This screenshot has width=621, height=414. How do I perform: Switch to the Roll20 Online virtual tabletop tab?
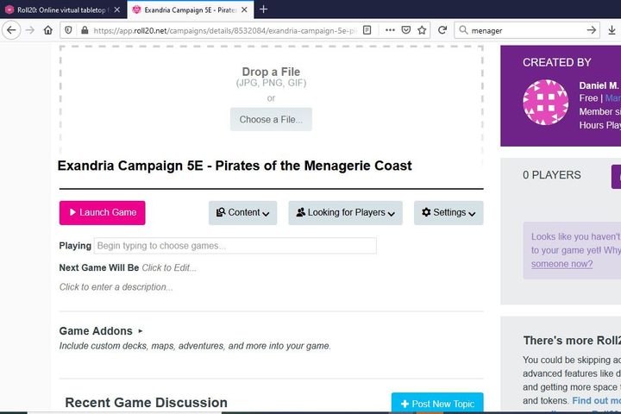point(61,9)
